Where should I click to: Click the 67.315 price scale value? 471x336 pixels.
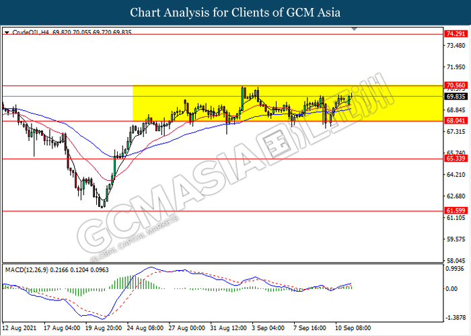point(456,132)
